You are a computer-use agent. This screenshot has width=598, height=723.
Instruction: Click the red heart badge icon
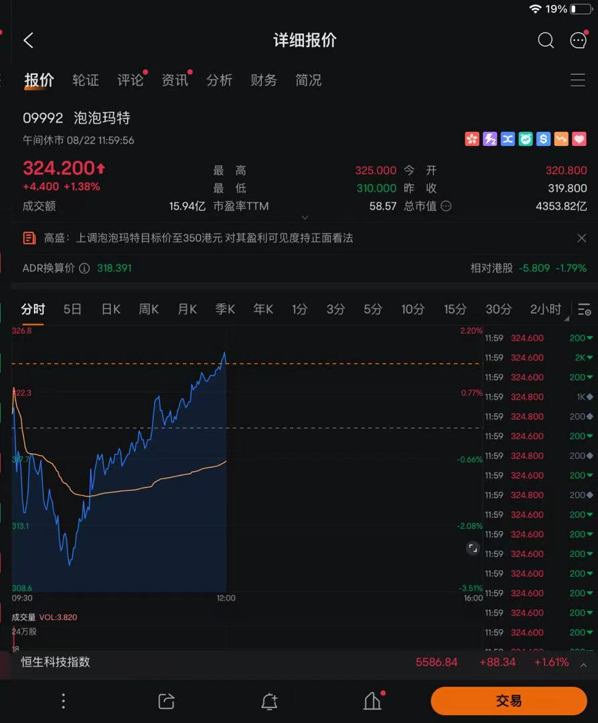579,139
